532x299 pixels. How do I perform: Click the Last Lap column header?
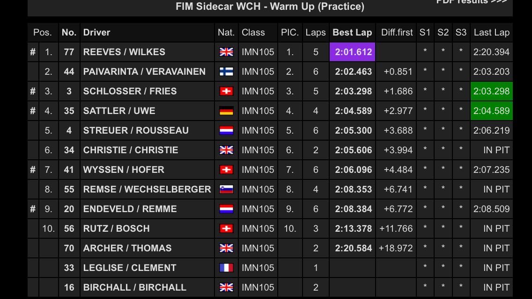[x=492, y=33]
